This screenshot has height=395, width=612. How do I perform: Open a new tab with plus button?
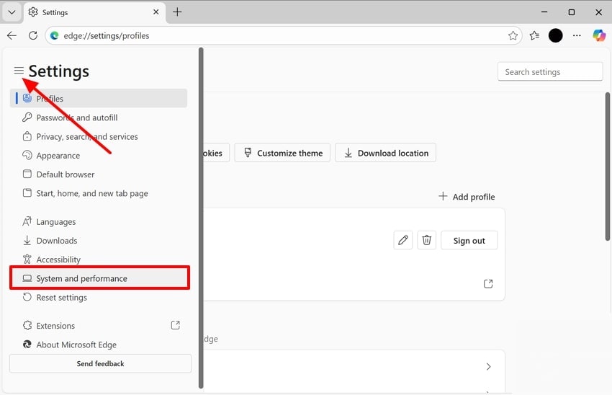click(177, 12)
